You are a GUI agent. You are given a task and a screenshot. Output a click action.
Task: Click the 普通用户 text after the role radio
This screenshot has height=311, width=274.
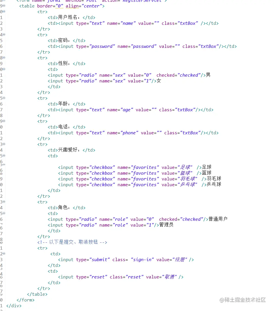(x=218, y=219)
